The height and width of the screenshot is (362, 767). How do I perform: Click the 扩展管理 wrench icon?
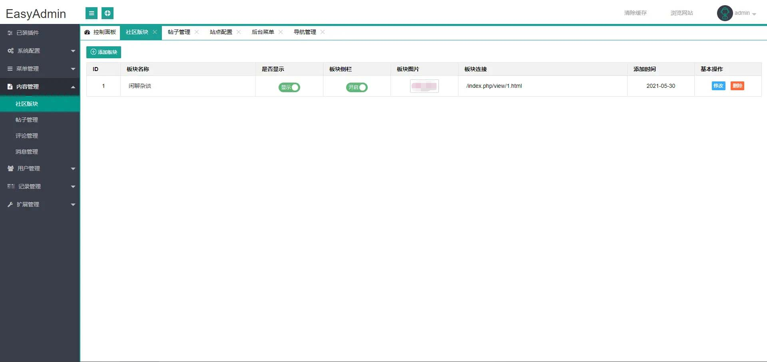(x=9, y=204)
